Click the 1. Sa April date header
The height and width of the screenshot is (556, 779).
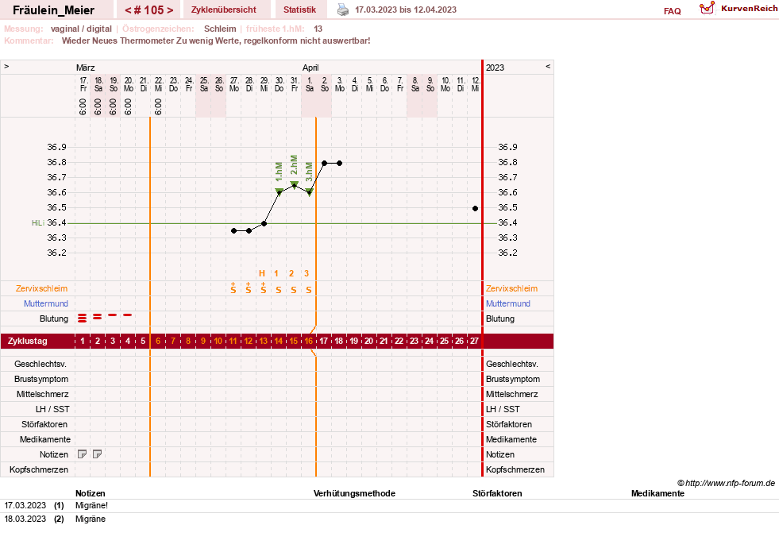[310, 84]
